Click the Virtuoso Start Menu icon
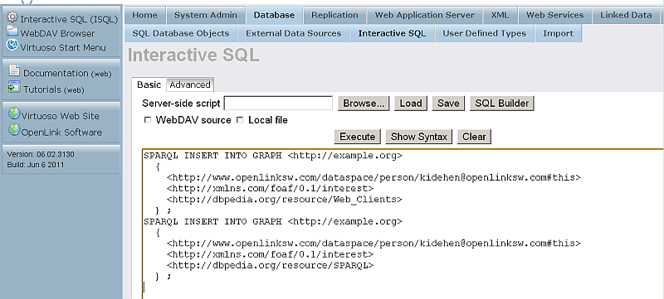The image size is (664, 299). [12, 45]
